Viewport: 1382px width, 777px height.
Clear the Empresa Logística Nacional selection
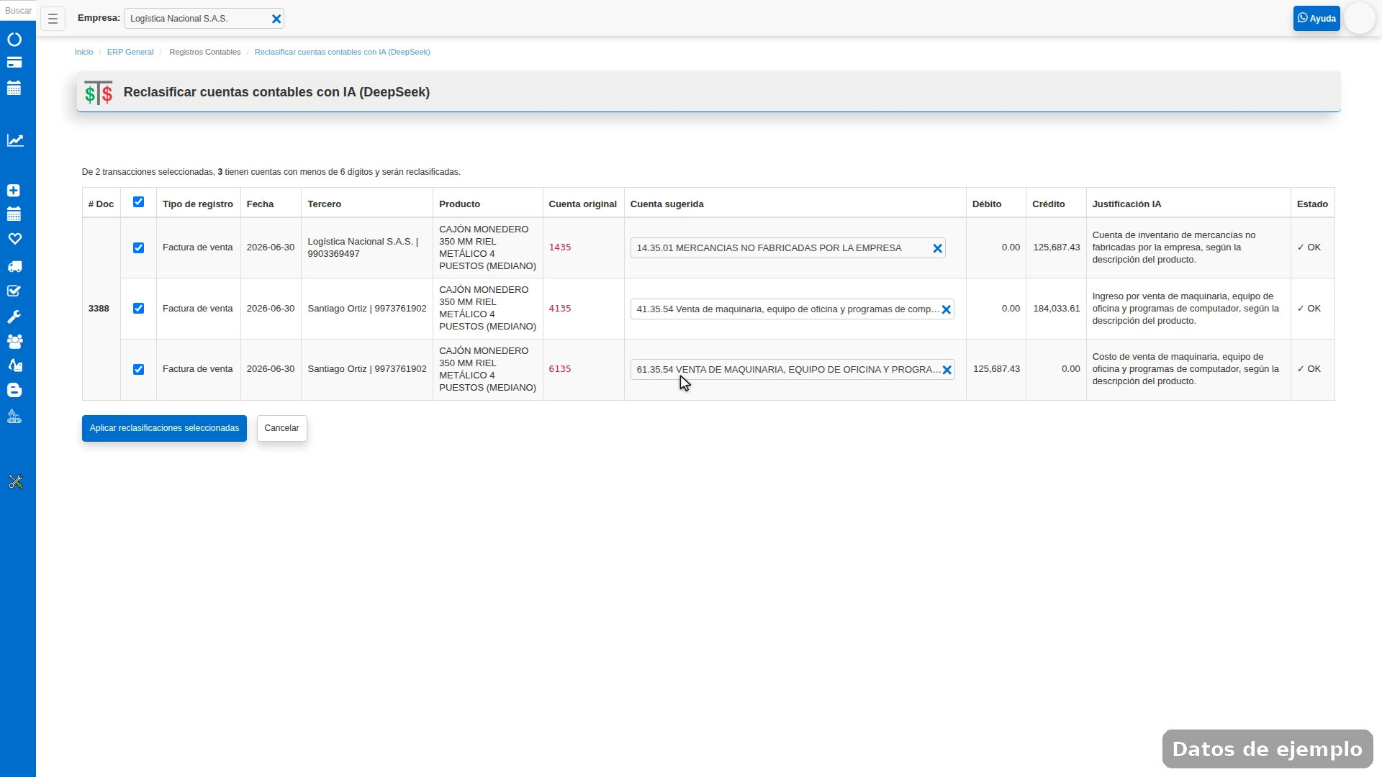276,19
